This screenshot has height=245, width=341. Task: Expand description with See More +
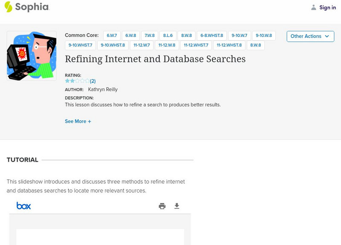tap(78, 121)
